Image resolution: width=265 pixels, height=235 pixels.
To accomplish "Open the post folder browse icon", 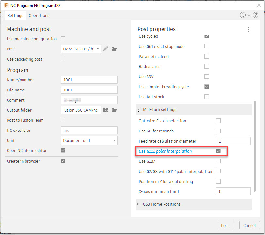I will [114, 49].
